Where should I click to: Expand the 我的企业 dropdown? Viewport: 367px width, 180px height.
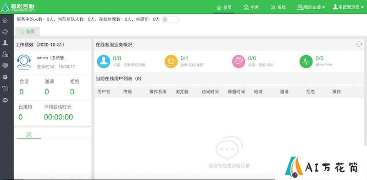[x=311, y=7]
